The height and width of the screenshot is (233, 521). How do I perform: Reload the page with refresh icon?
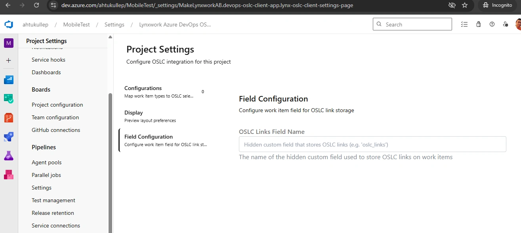pos(36,5)
